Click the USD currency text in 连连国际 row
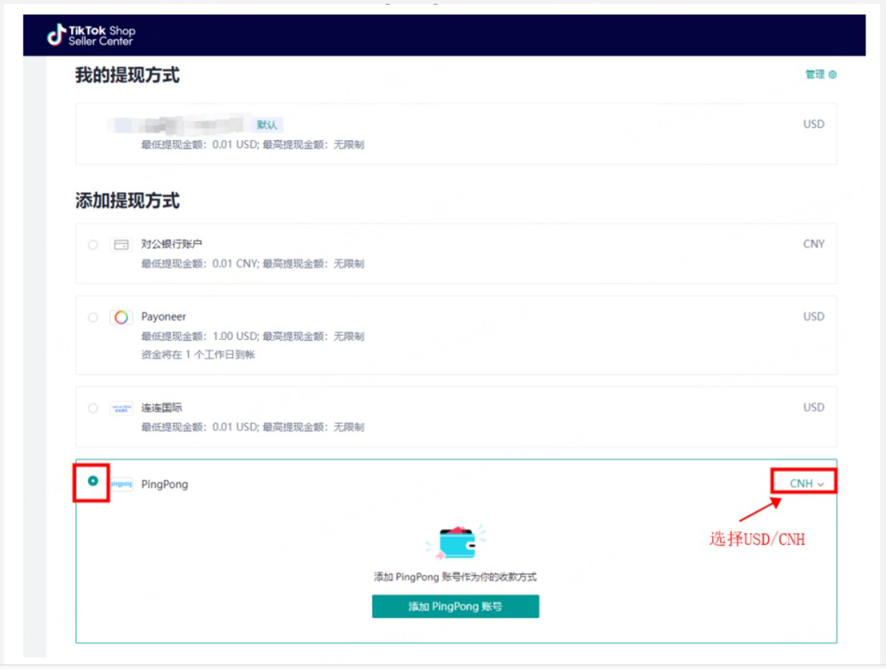 click(x=814, y=407)
